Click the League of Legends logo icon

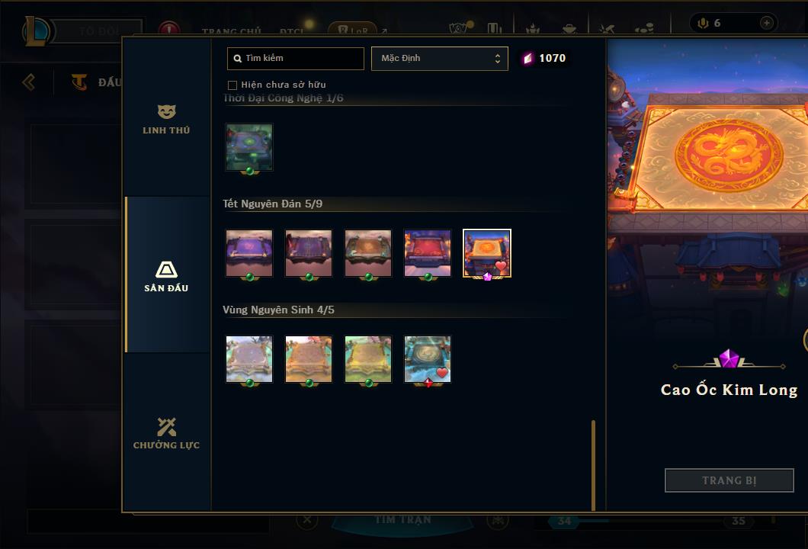pyautogui.click(x=35, y=31)
